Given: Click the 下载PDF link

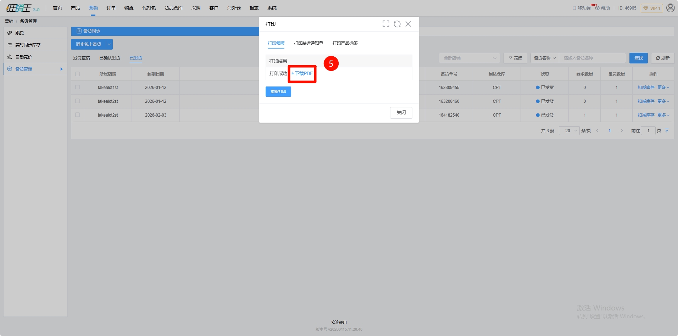Looking at the screenshot, I should [x=302, y=74].
